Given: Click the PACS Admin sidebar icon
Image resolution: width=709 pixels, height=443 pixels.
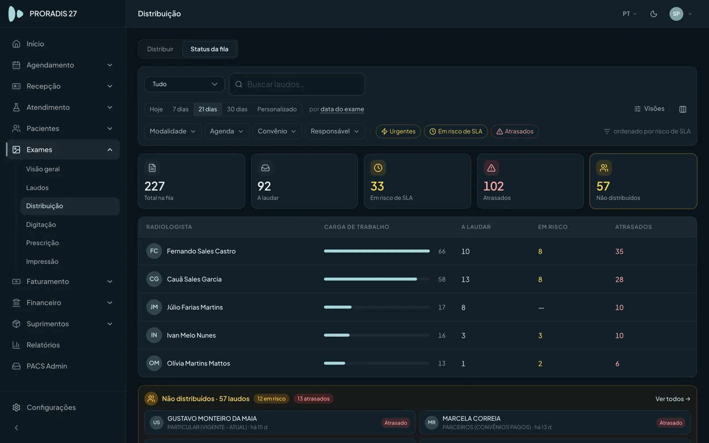Looking at the screenshot, I should 16,366.
